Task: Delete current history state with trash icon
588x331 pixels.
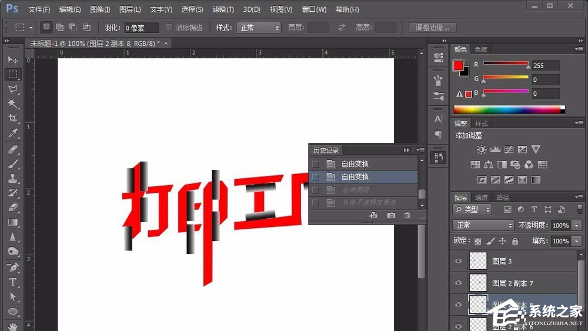Action: coord(407,216)
